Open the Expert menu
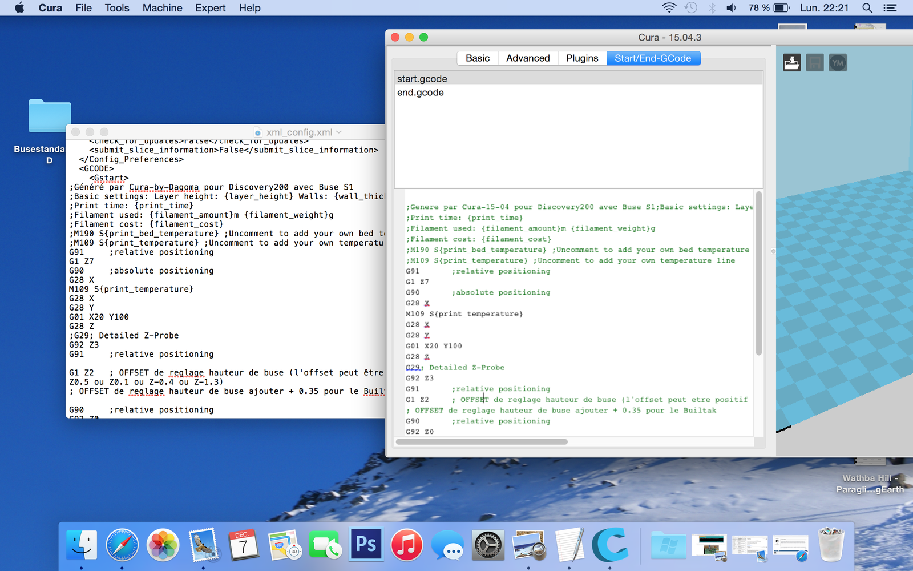Viewport: 913px width, 571px height. [x=210, y=8]
